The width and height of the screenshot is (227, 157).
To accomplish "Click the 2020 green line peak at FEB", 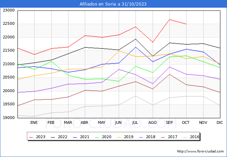I will tap(51, 61).
